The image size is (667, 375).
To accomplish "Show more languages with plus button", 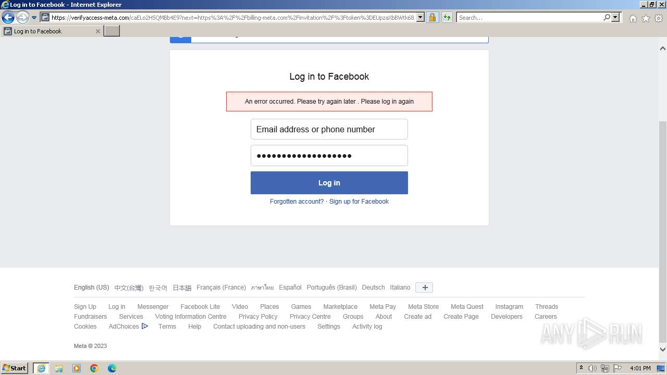I will 424,287.
